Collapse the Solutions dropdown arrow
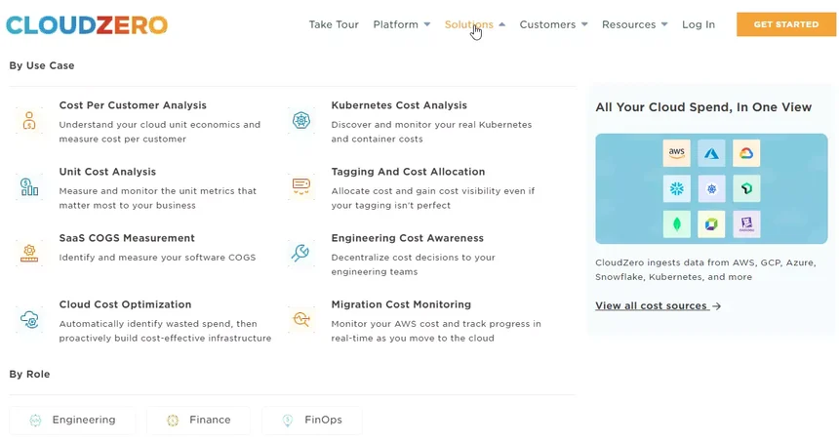This screenshot has height=442, width=839. point(501,24)
